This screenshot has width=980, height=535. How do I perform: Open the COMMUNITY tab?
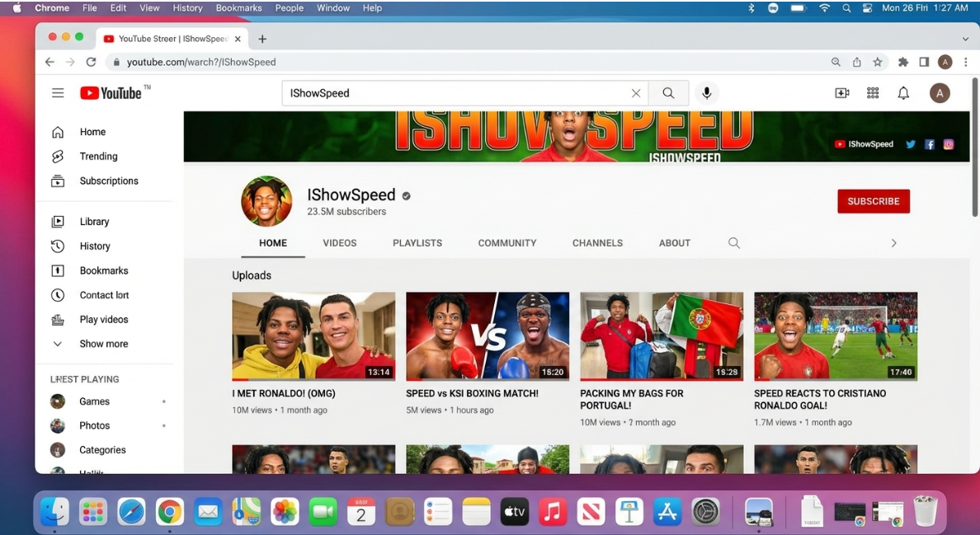pos(506,243)
